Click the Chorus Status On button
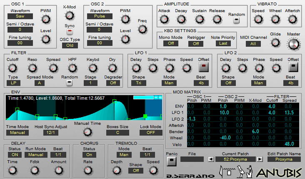Viewport: 305px width, 179px height. [x=89, y=155]
